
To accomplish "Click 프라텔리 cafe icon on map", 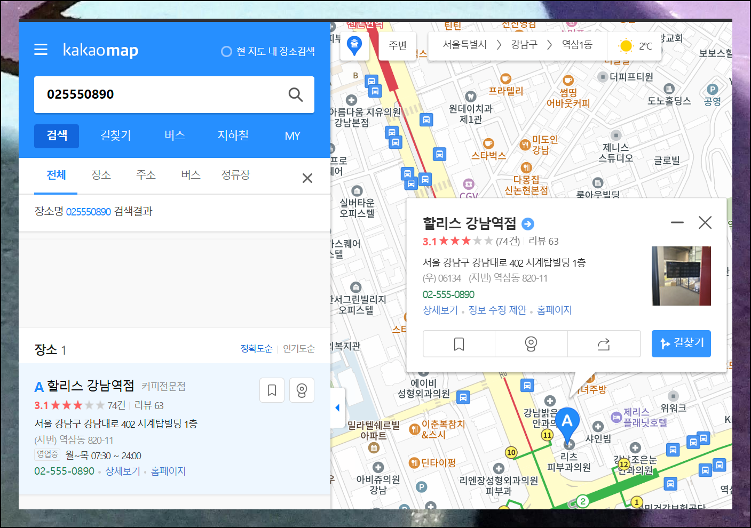I will [x=506, y=79].
